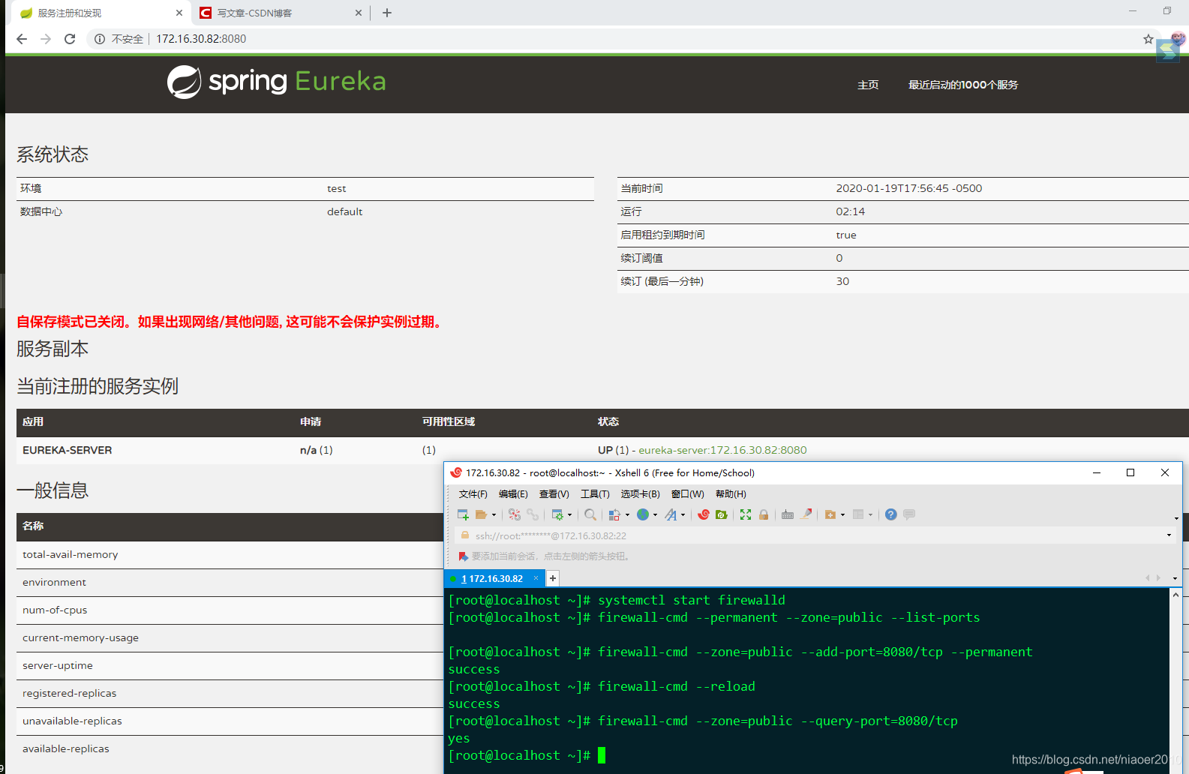
Task: Open tab list dropdown arrow in Xshell
Action: pos(1175,578)
